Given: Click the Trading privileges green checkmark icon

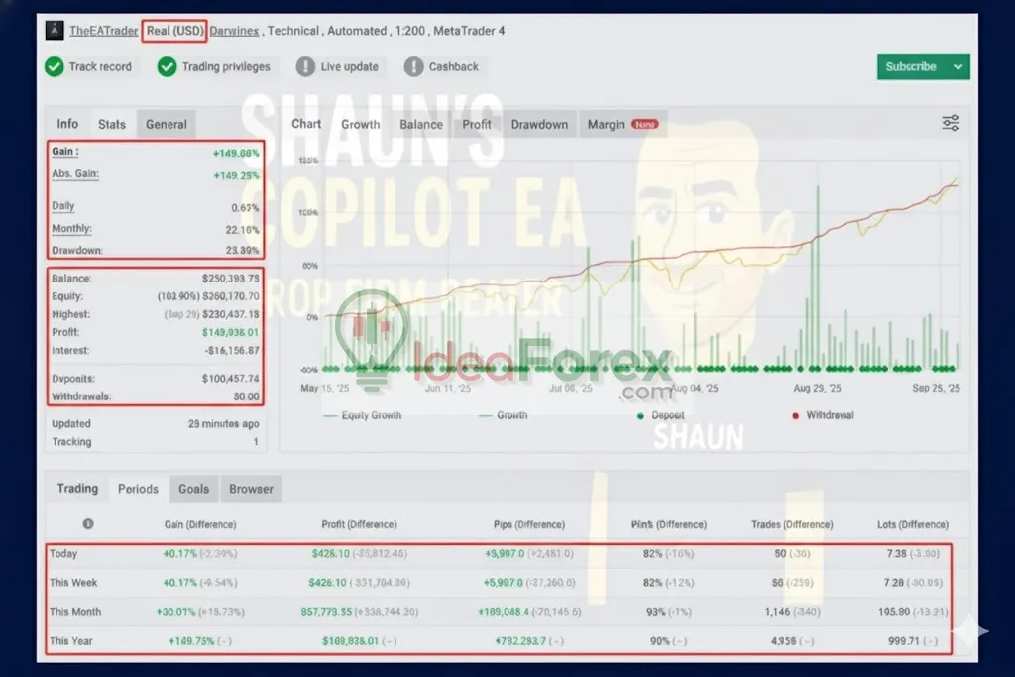Looking at the screenshot, I should click(x=167, y=66).
